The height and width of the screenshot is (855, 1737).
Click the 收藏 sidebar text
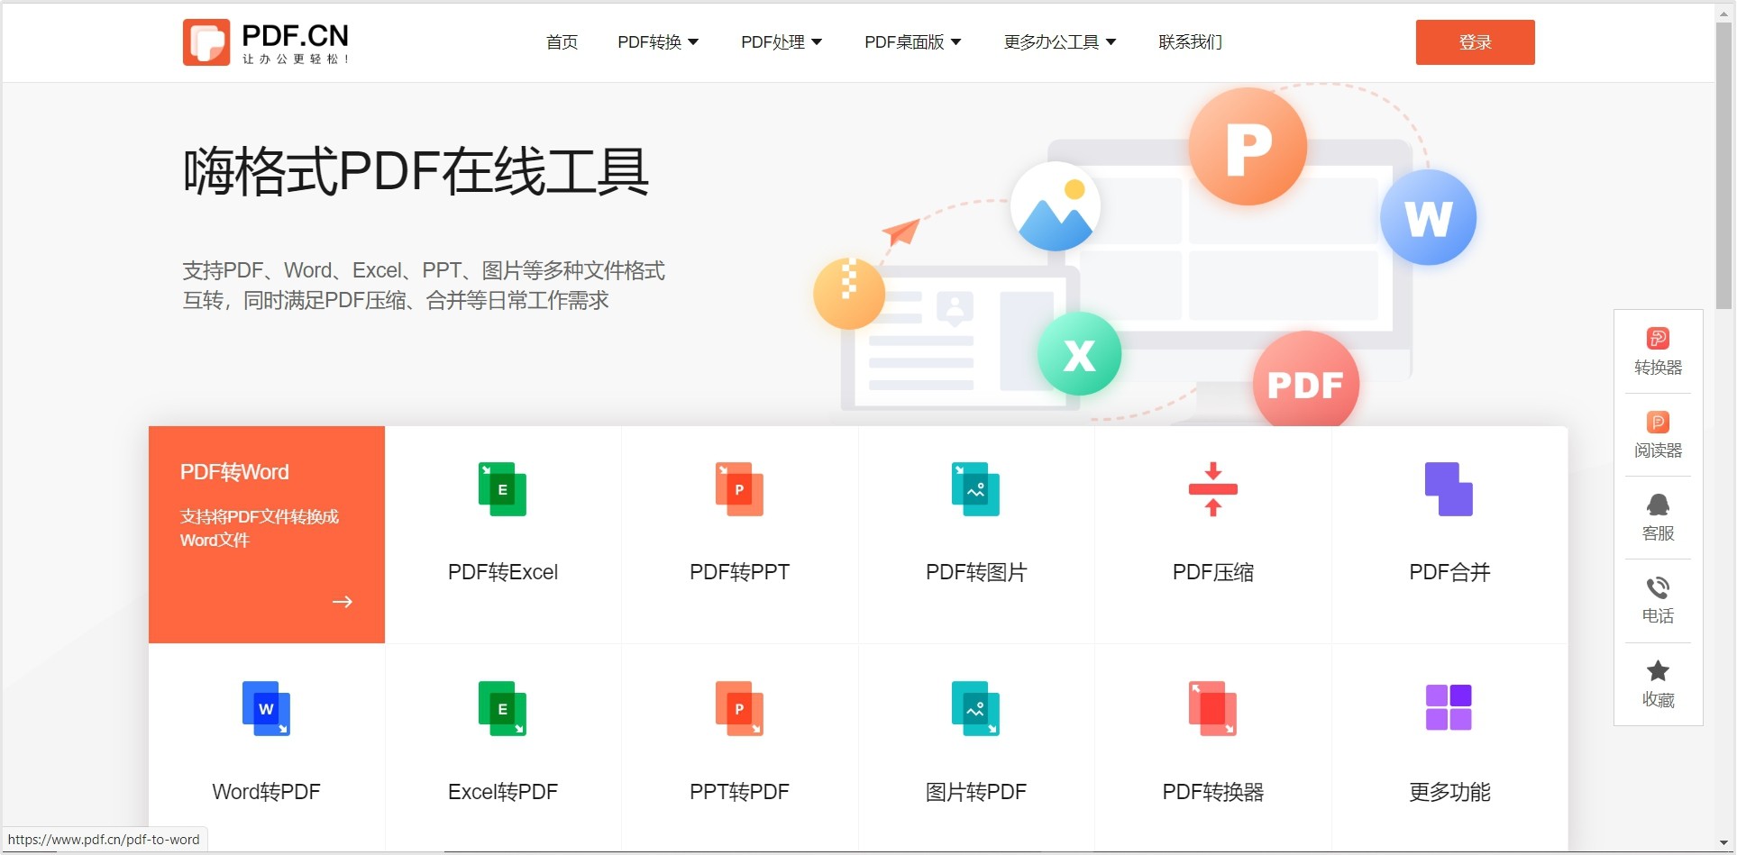1658,700
